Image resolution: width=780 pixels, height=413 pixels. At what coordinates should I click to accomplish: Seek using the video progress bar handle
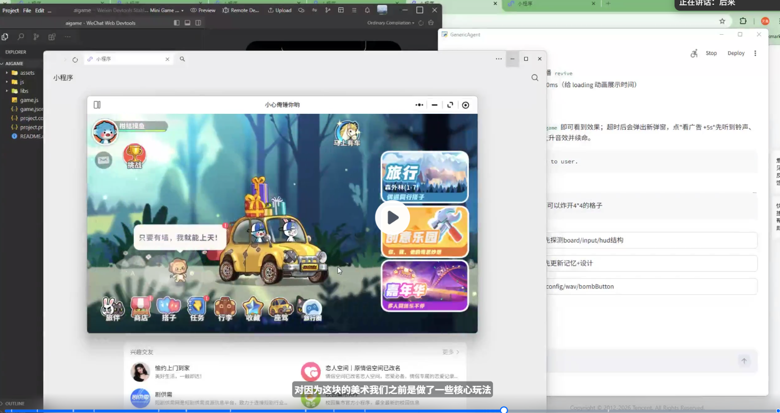click(x=504, y=410)
